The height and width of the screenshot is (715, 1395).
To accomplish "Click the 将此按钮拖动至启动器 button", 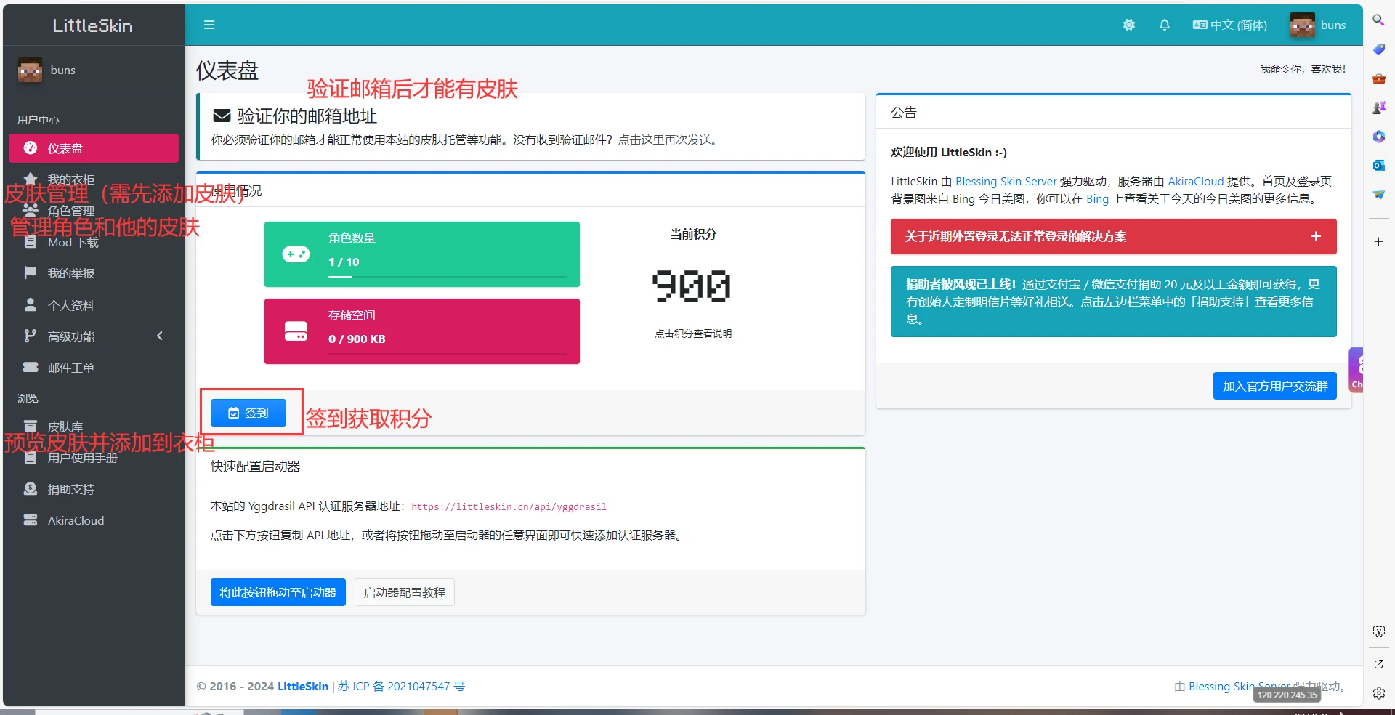I will (x=278, y=593).
